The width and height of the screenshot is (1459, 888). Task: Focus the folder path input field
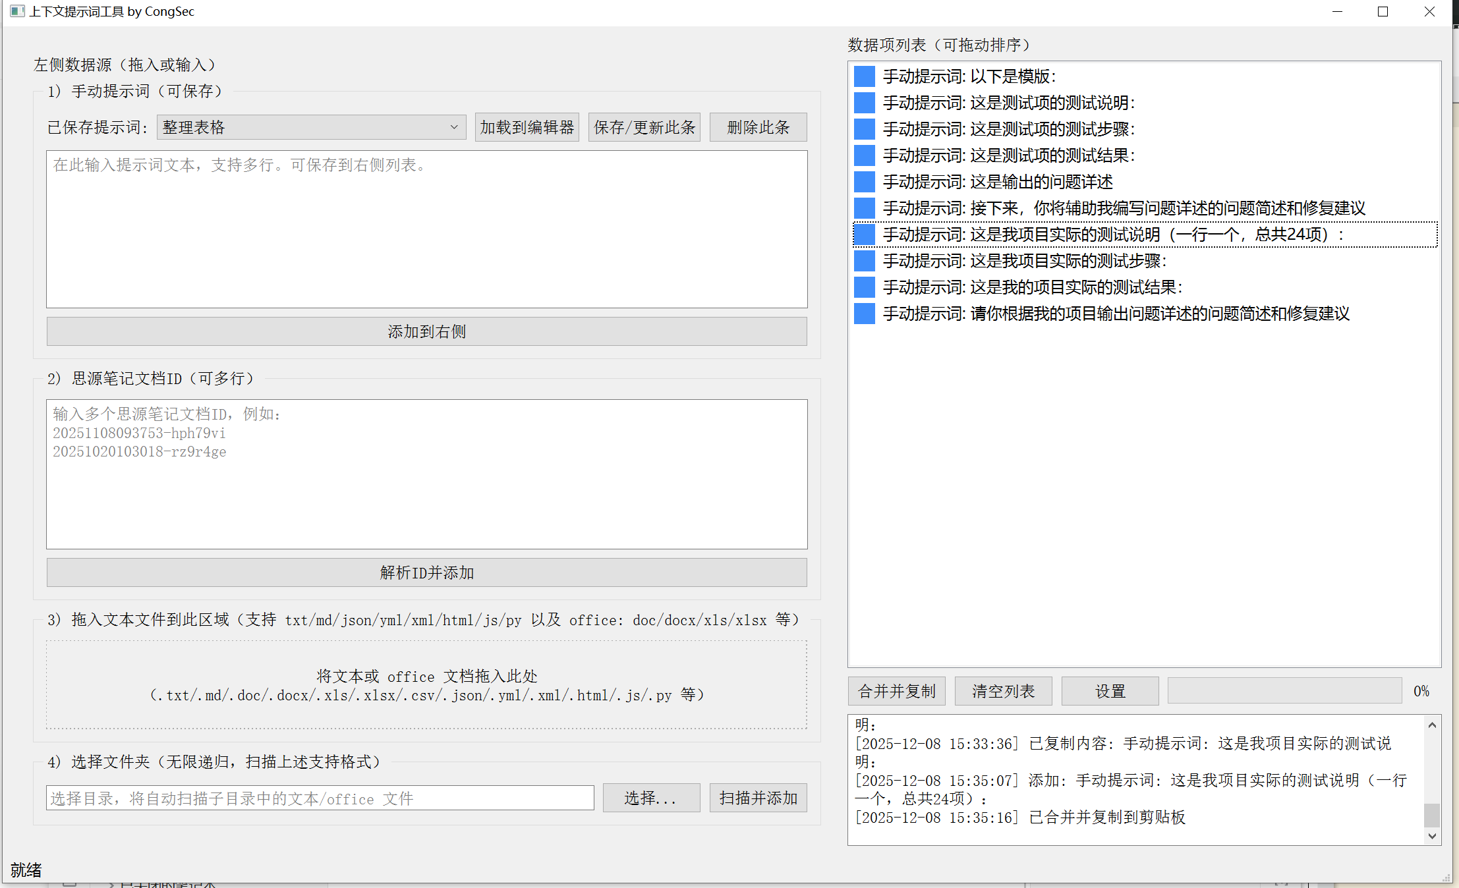pos(320,798)
